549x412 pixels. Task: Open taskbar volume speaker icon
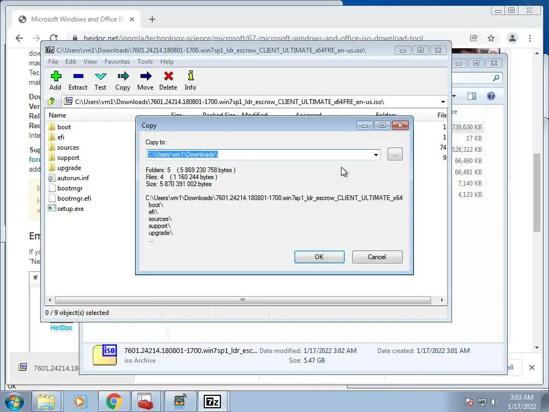495,402
